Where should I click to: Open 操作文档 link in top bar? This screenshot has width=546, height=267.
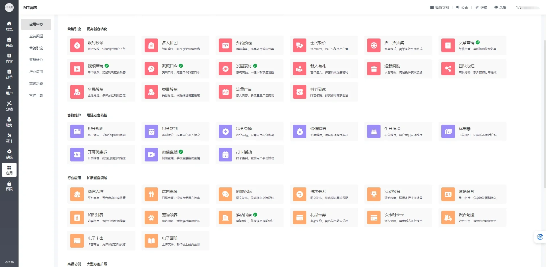(x=439, y=7)
